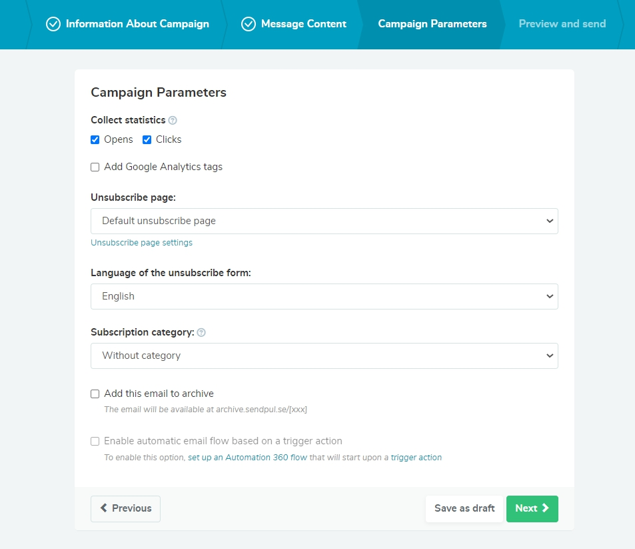This screenshot has height=549, width=635.
Task: Uncheck the Clicks statistics checkbox
Action: point(147,139)
